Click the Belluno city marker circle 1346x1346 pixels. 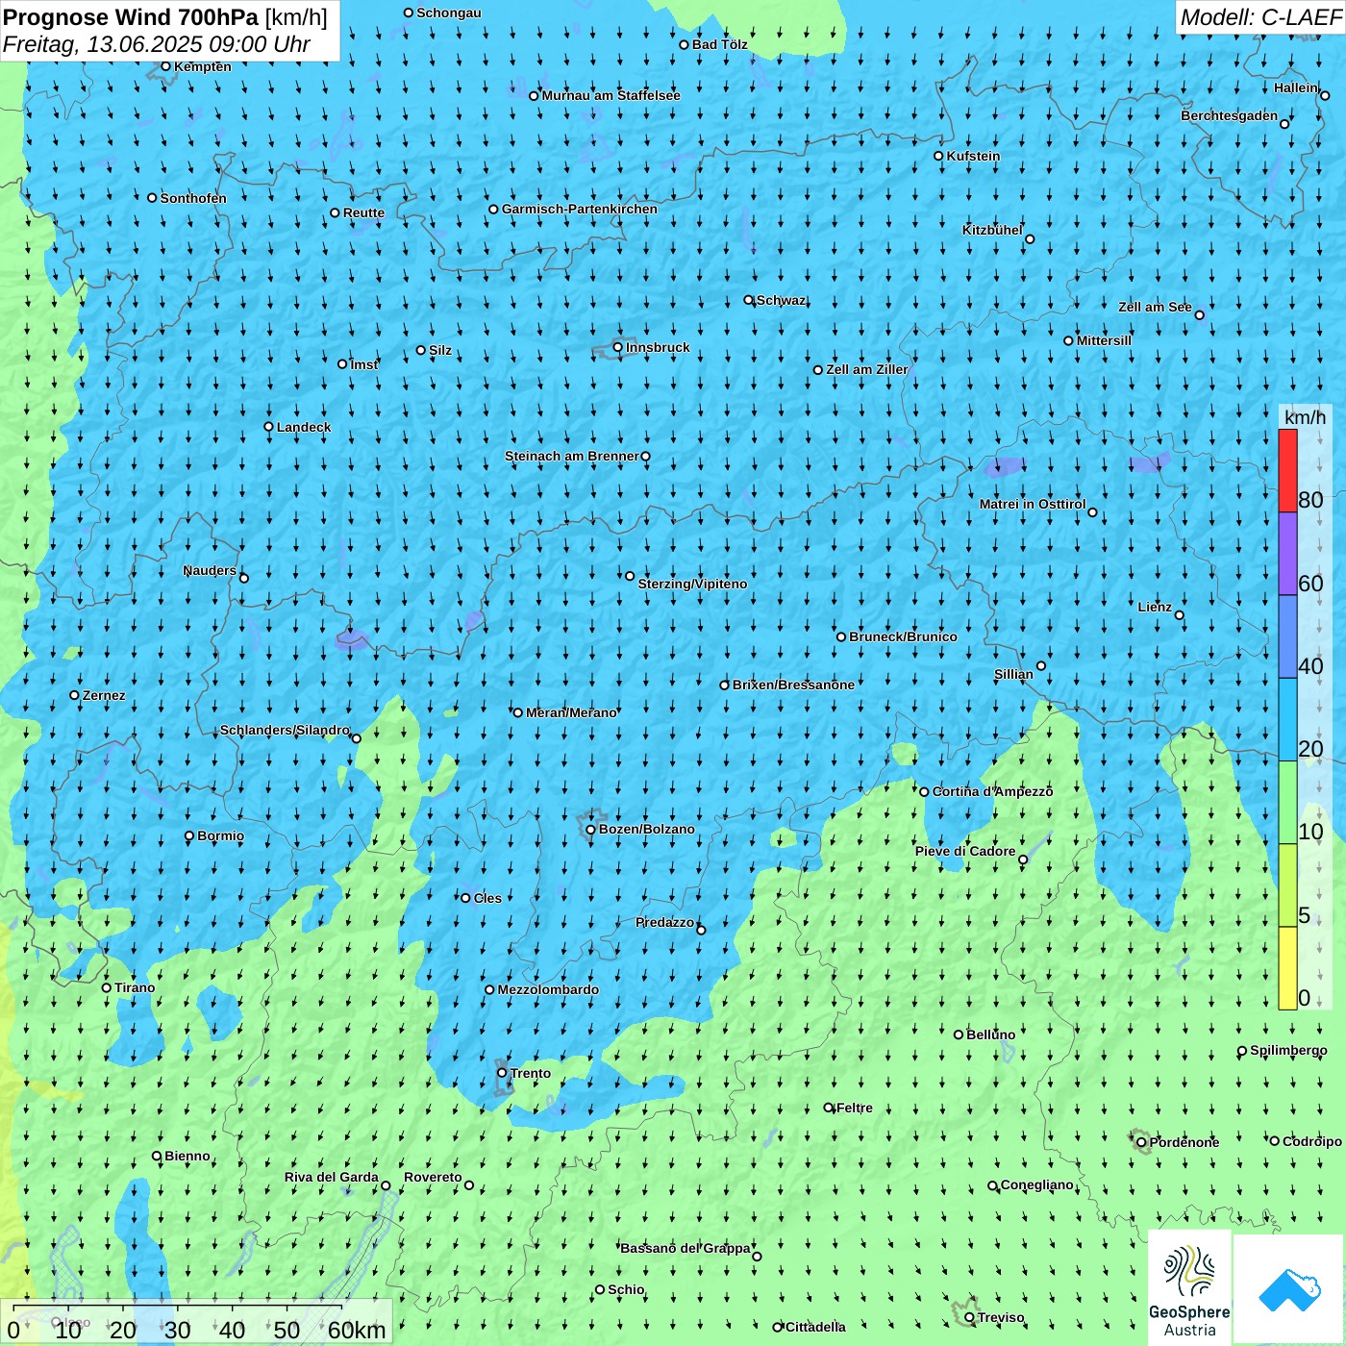pyautogui.click(x=959, y=1034)
